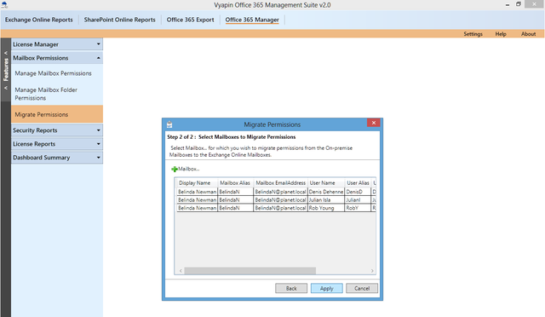Go Back to the previous step

point(291,288)
